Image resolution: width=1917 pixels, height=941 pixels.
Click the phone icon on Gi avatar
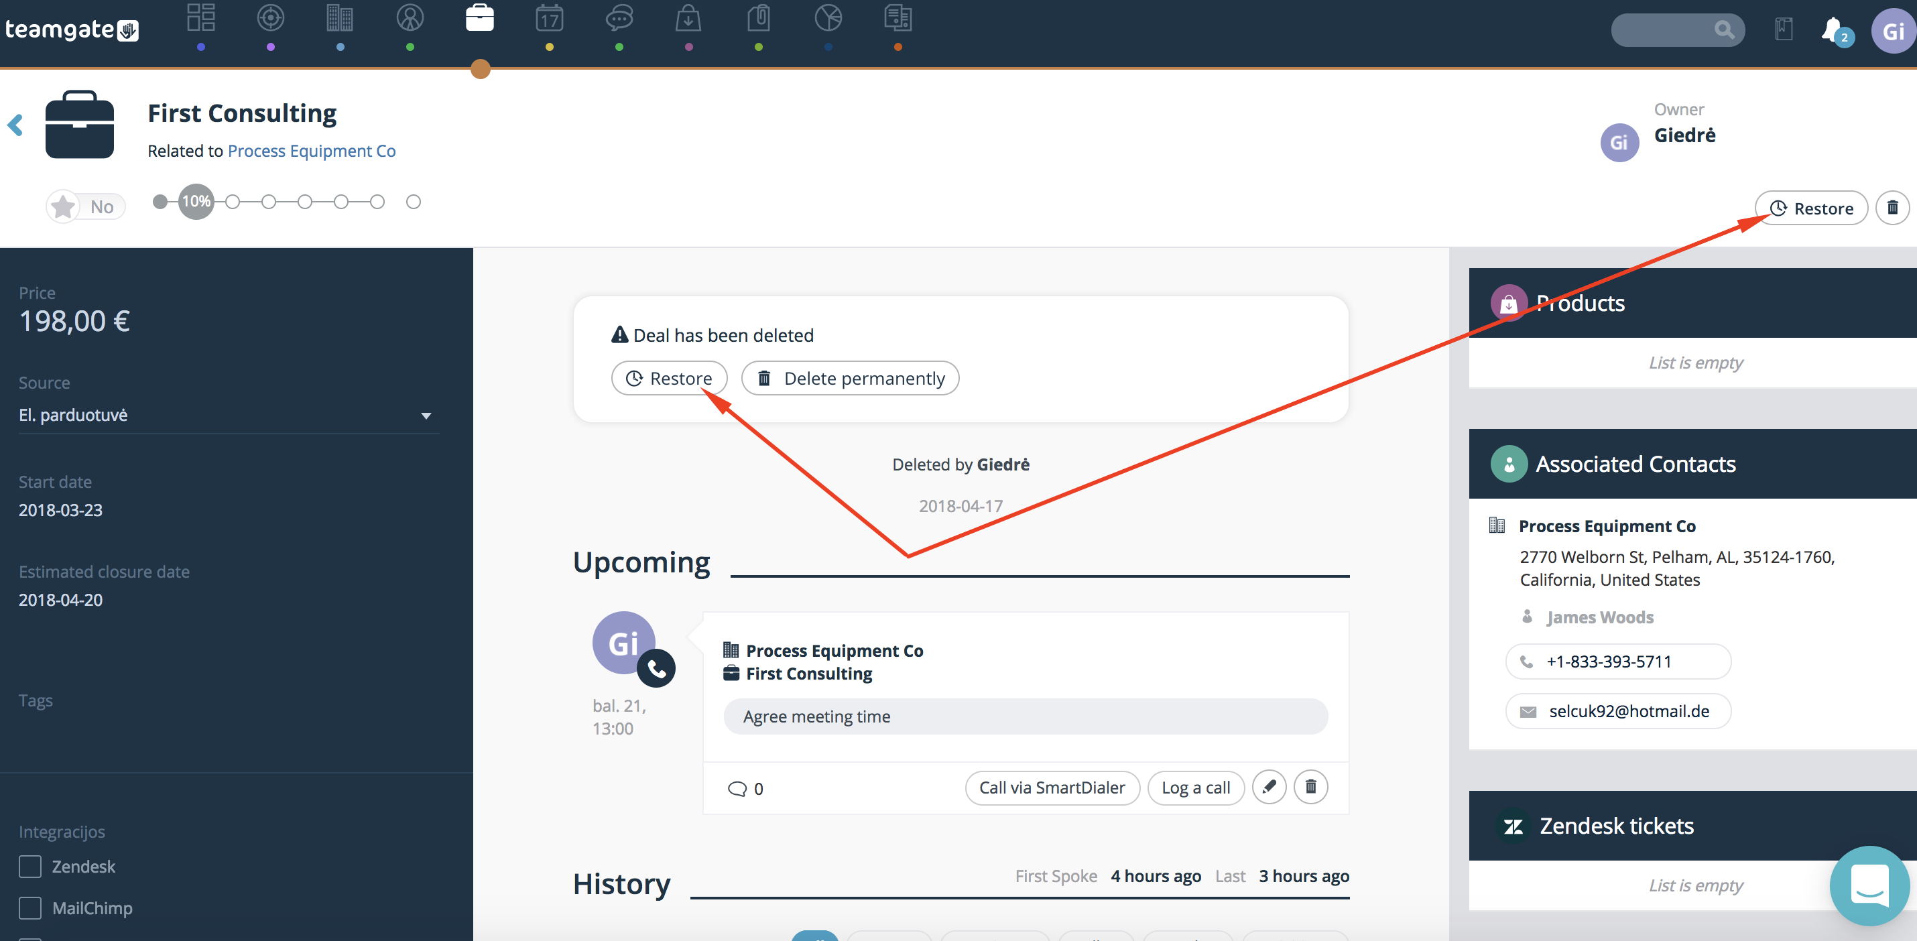656,669
